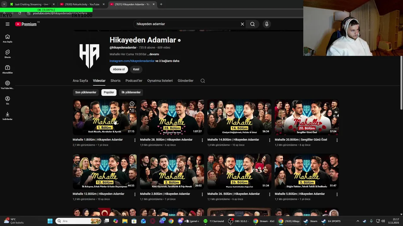Open 've 3 bağlantı daha' links
The height and width of the screenshot is (226, 403).
click(x=167, y=61)
